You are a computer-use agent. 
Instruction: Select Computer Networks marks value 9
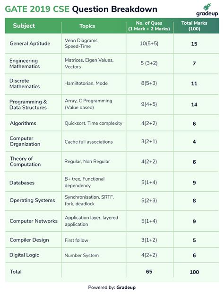click(x=194, y=221)
